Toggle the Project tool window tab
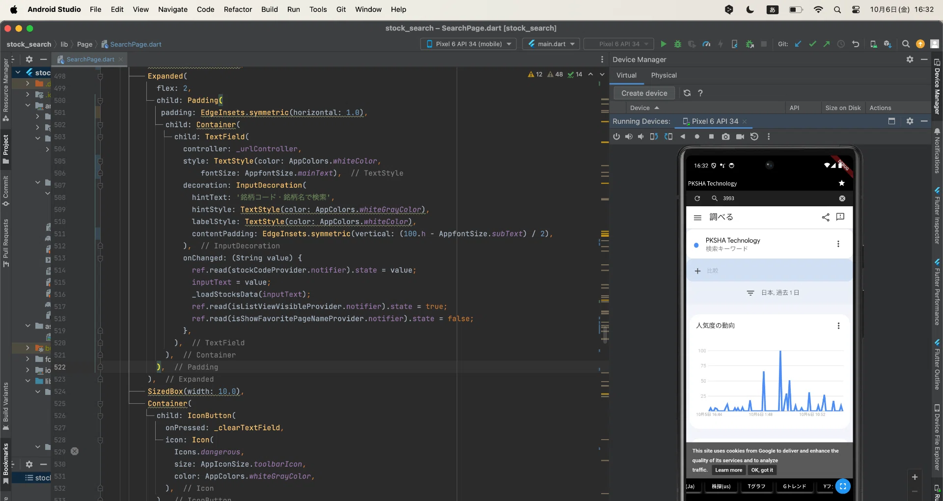943x501 pixels. tap(6, 149)
